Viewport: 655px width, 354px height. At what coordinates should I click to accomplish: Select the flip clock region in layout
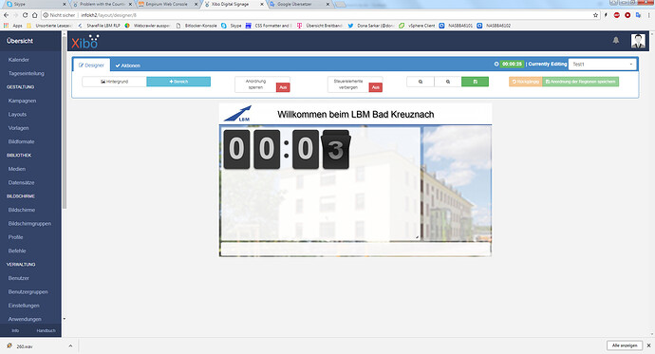click(x=321, y=184)
